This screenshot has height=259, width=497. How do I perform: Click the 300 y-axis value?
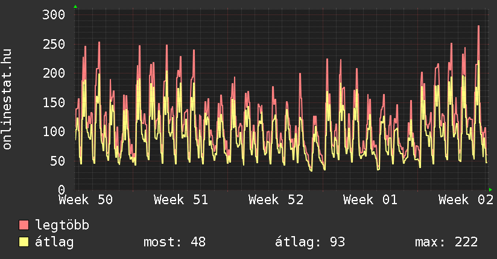click(53, 15)
